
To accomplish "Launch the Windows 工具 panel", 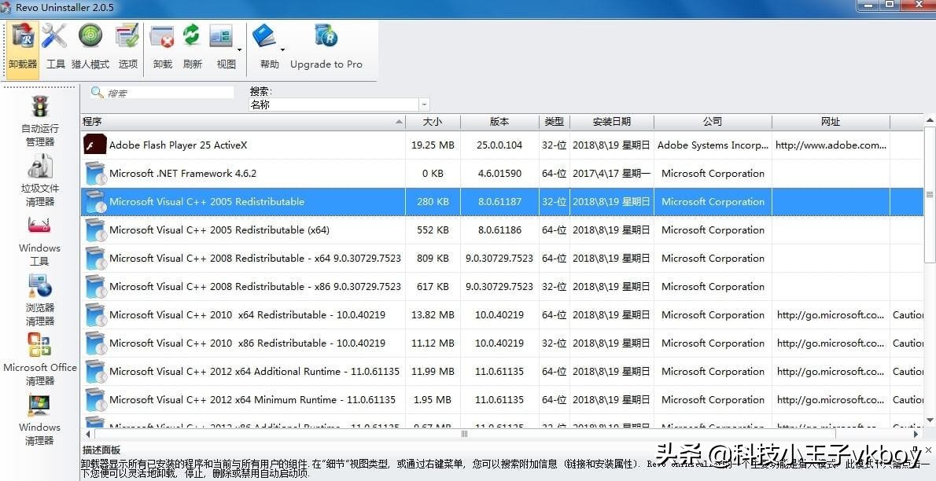I will [39, 239].
